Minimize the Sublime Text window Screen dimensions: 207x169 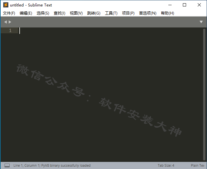pyautogui.click(x=170, y=5)
